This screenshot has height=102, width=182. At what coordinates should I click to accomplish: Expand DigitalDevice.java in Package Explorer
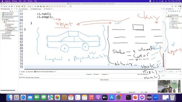(6, 27)
